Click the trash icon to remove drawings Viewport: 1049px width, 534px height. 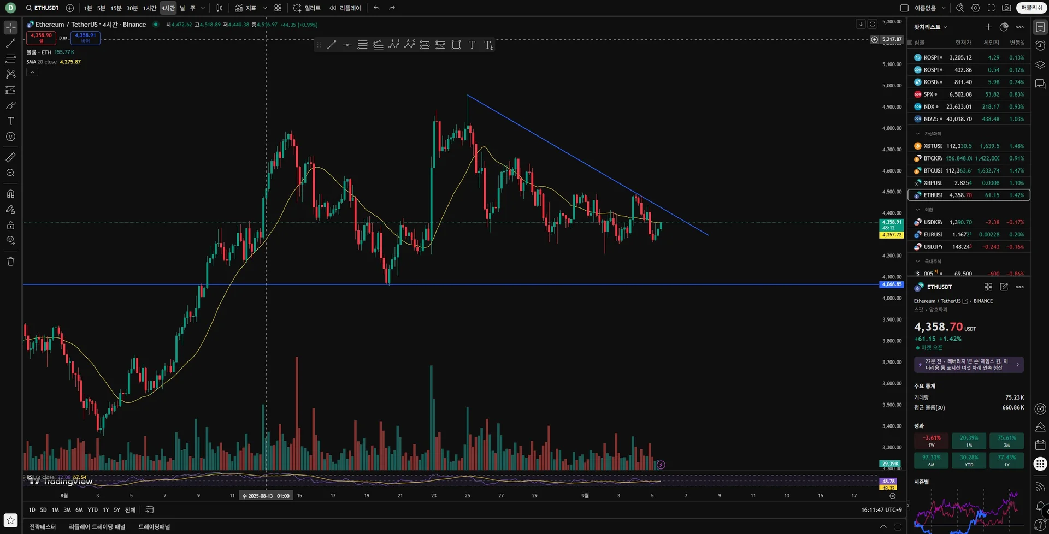(10, 262)
